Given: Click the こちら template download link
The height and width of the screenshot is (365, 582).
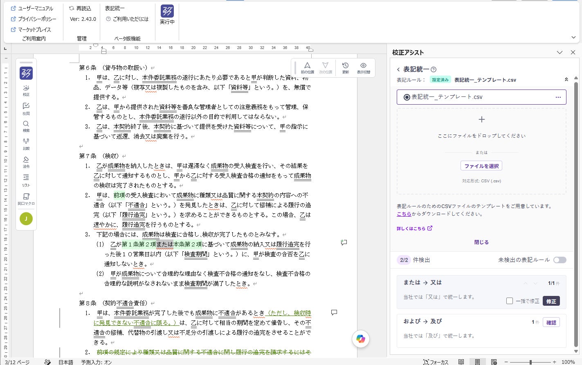Looking at the screenshot, I should click(x=404, y=214).
